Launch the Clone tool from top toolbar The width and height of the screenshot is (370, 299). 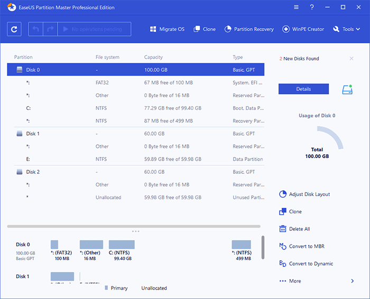click(205, 29)
